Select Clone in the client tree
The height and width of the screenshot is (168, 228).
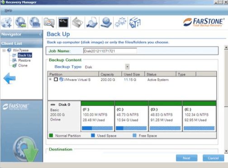pos(23,66)
